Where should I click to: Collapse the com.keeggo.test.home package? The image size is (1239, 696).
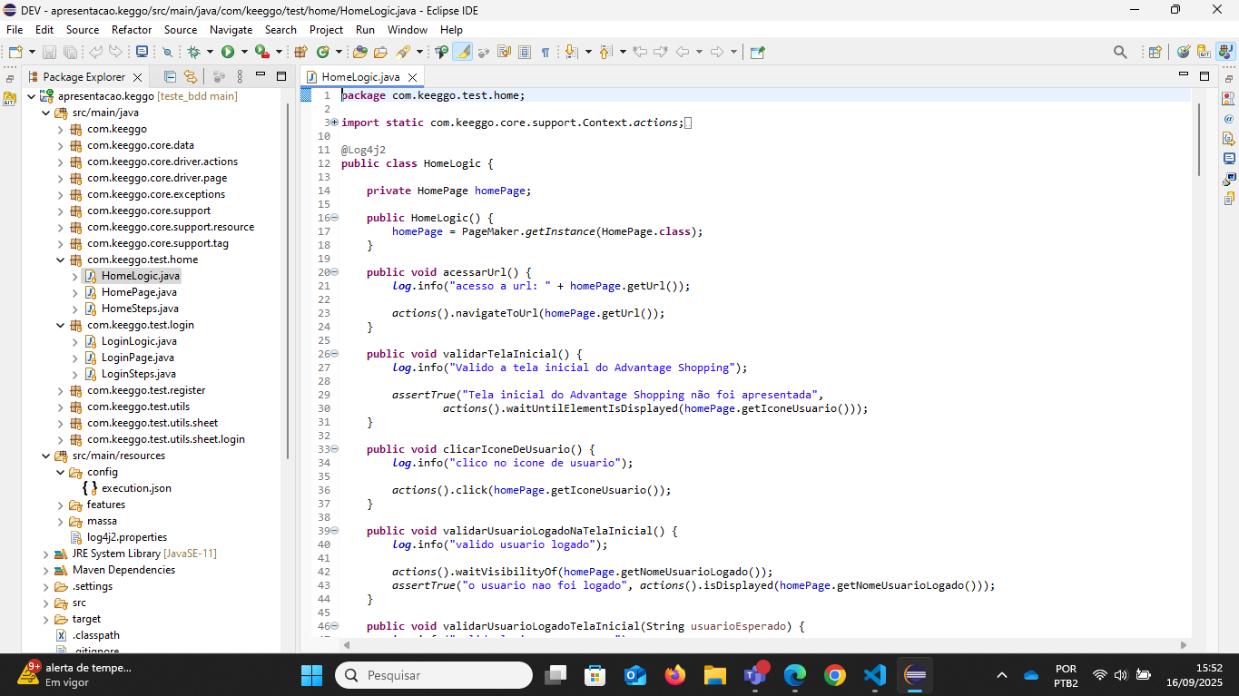click(61, 260)
